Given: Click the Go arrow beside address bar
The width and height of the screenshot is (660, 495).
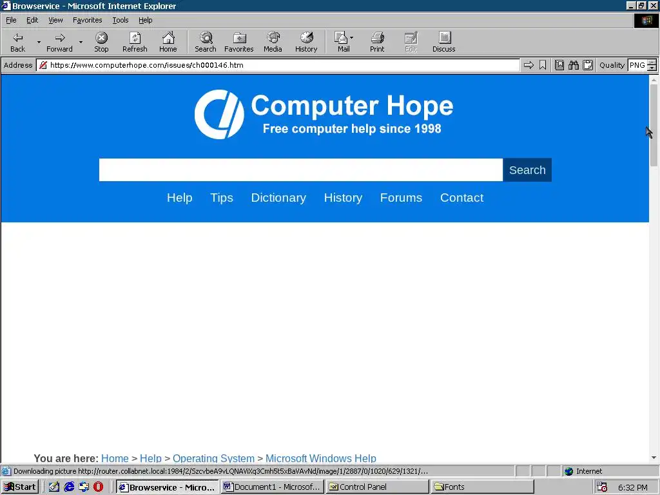Looking at the screenshot, I should 529,65.
